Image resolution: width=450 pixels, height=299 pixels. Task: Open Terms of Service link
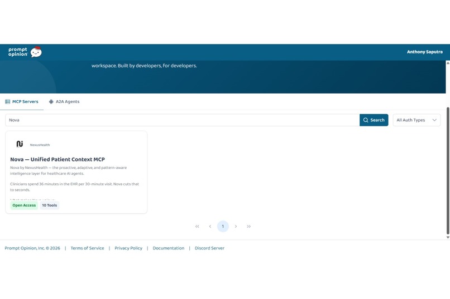[87, 248]
